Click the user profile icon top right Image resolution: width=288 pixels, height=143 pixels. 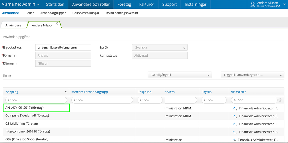point(253,4)
